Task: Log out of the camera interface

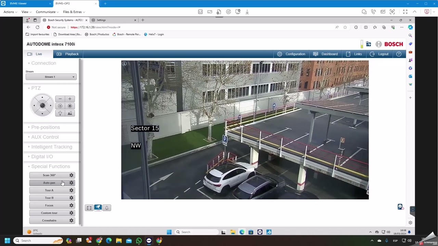Action: pos(379,54)
